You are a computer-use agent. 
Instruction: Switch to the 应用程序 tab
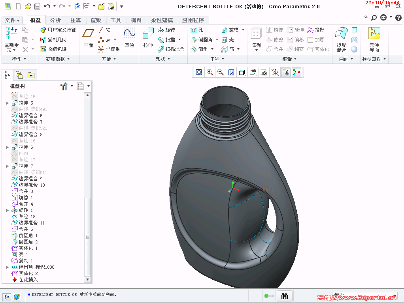pos(193,20)
